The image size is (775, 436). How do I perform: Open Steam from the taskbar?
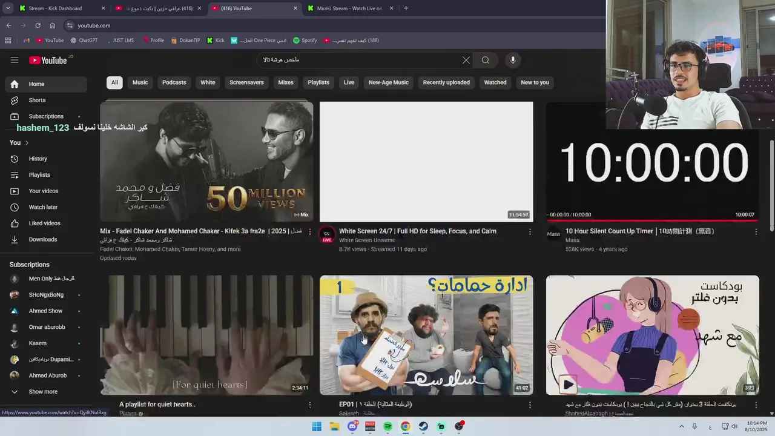(x=423, y=426)
